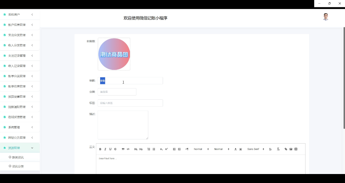
Task: Click the 测试商品图 cover image thumbnail
Action: click(114, 54)
